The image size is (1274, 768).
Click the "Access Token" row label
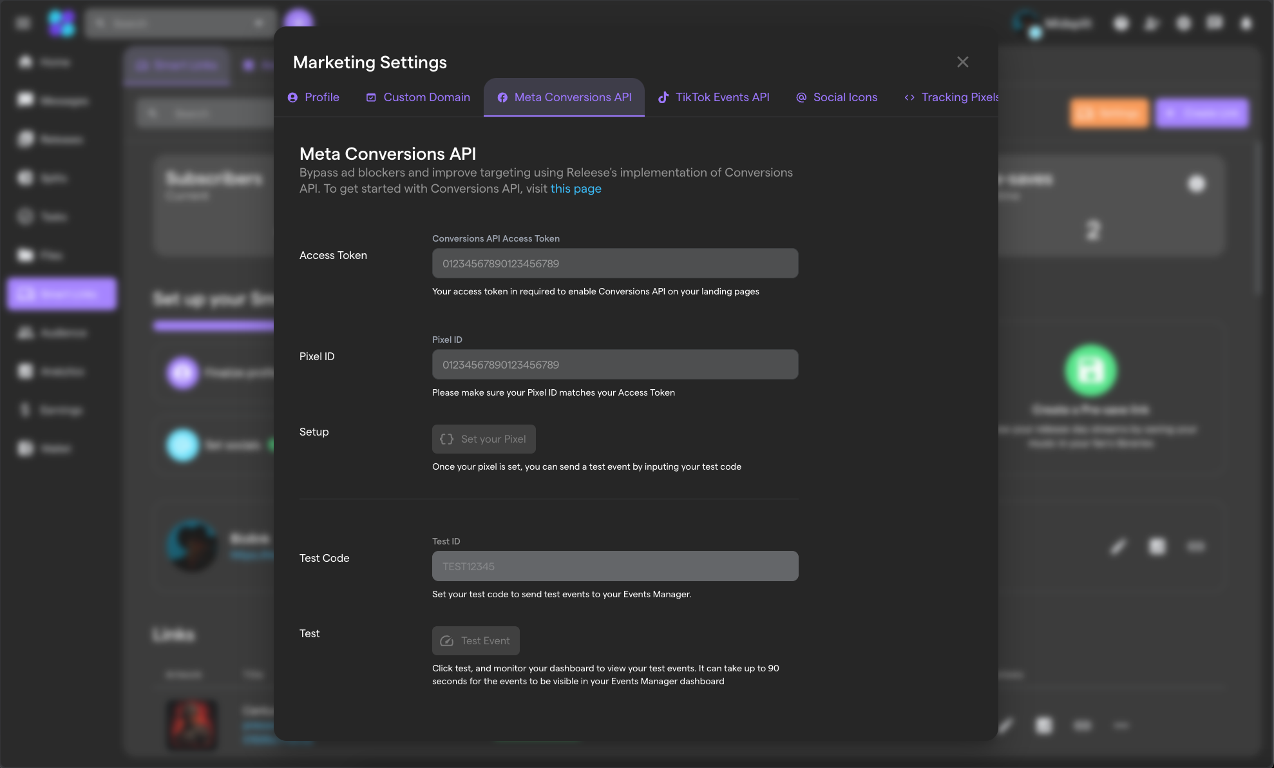click(333, 256)
